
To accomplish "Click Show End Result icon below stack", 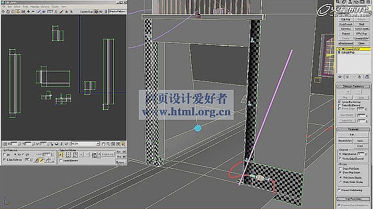I will [x=348, y=77].
